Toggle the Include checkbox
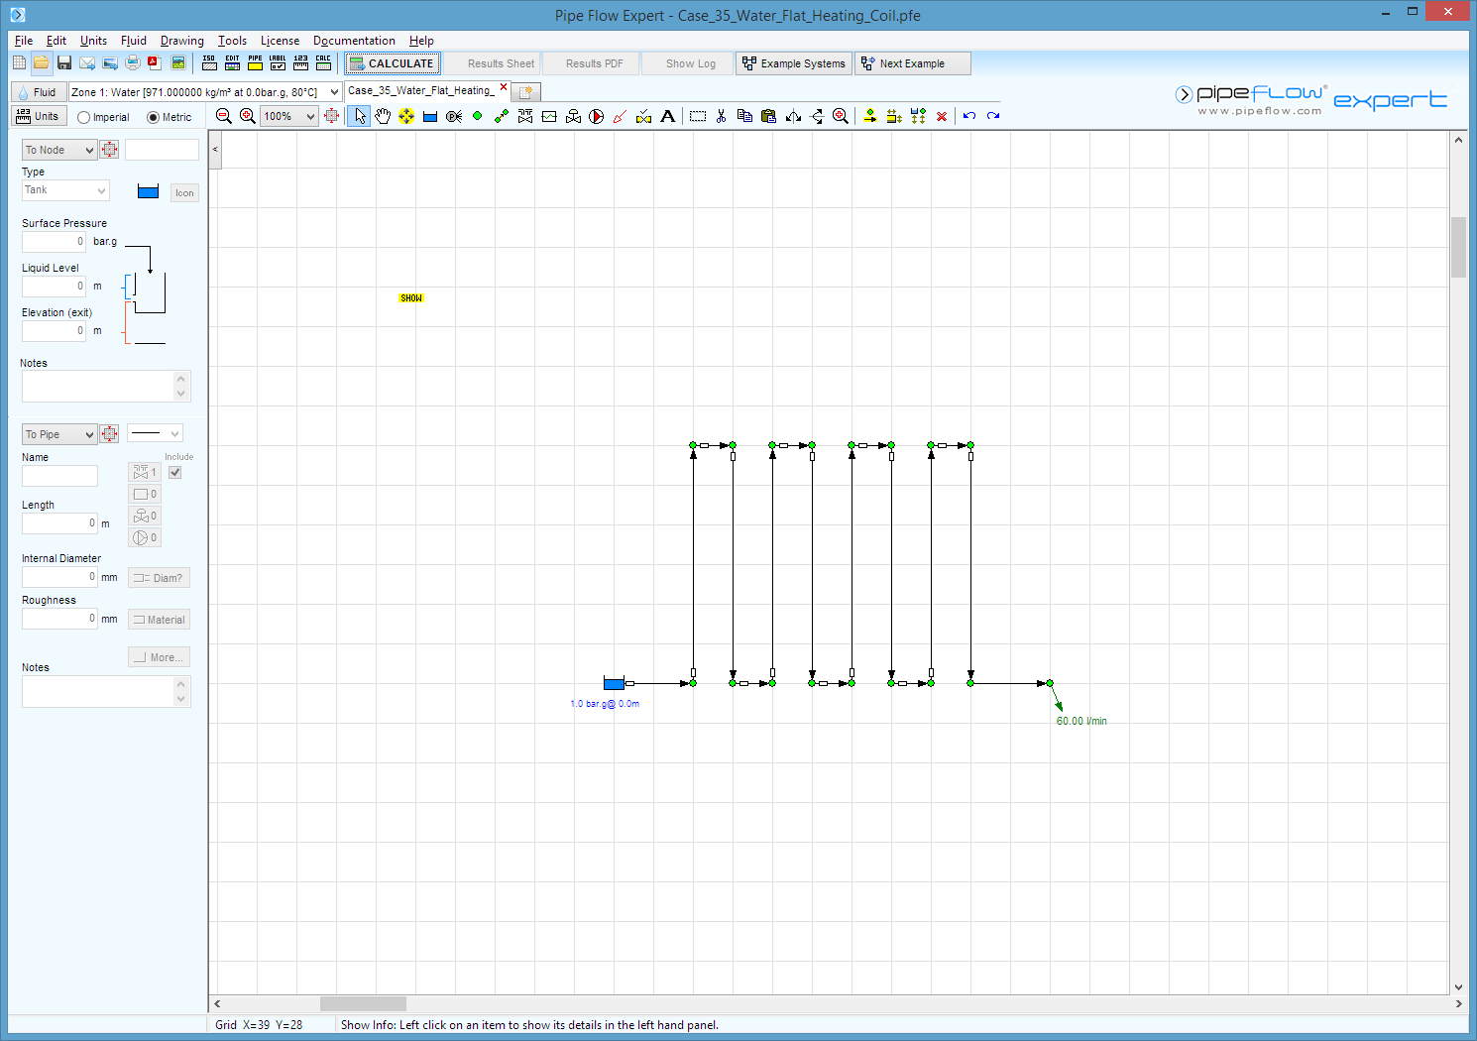Viewport: 1477px width, 1041px height. click(175, 473)
